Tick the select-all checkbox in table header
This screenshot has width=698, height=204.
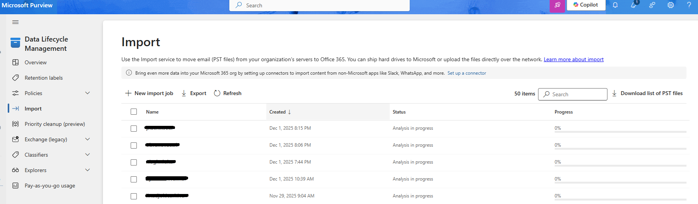pyautogui.click(x=134, y=112)
